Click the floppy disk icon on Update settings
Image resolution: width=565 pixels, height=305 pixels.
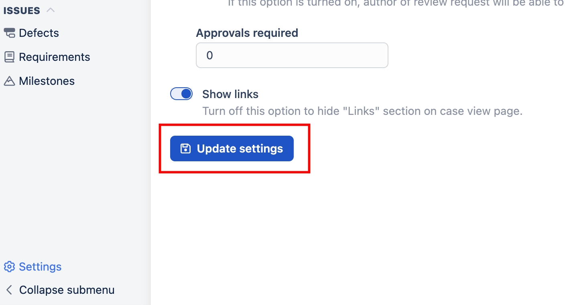click(185, 148)
